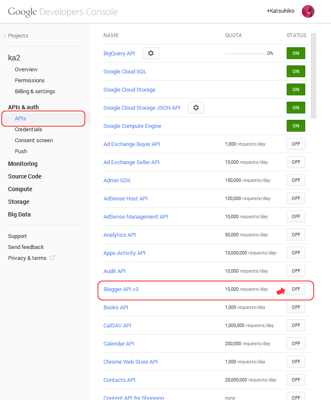Turn off the BigQuery API toggle
Screen dimensions: 331x400
296,53
